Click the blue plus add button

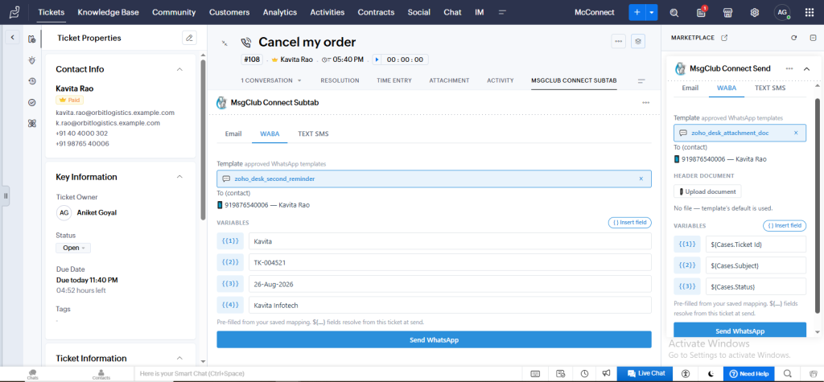pyautogui.click(x=637, y=13)
